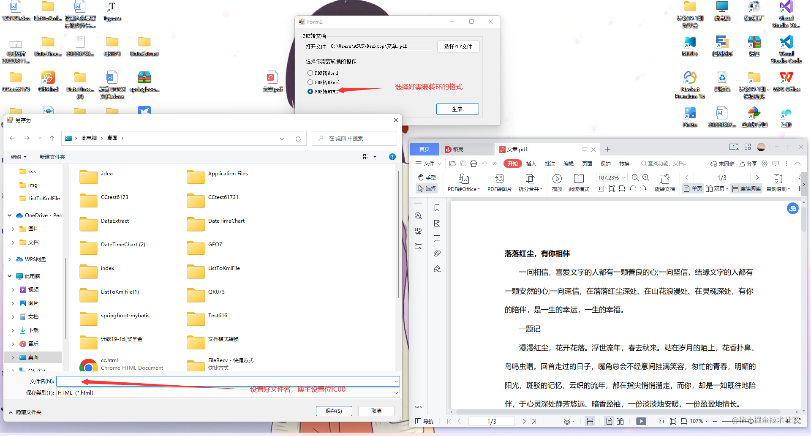811x436 pixels.
Task: Open the 107.23% zoom dropdown
Action: click(624, 177)
